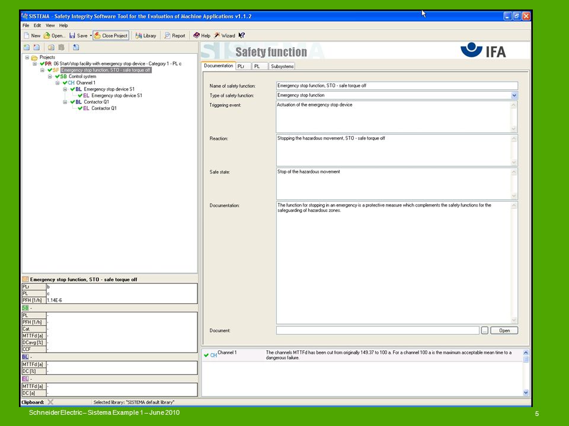Click the up arrow of the message pane scrollbar
This screenshot has height=426, width=569.
[x=526, y=352]
